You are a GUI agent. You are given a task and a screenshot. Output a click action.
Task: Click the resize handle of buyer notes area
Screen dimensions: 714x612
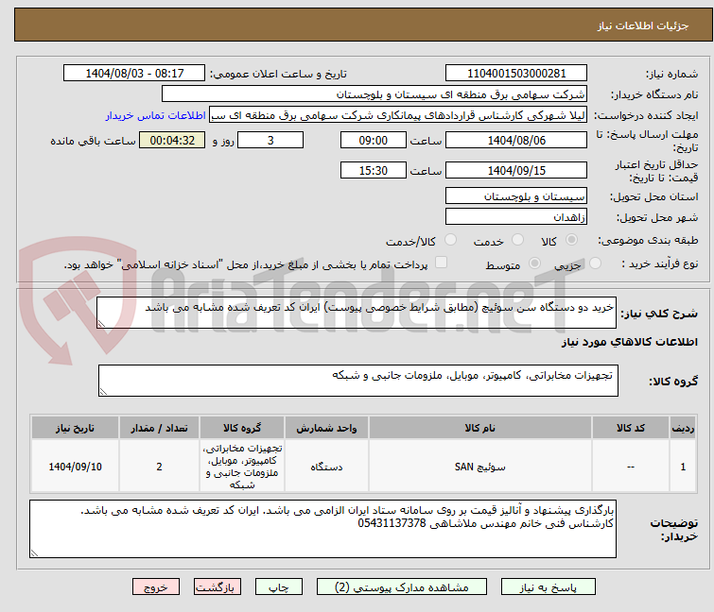click(34, 553)
